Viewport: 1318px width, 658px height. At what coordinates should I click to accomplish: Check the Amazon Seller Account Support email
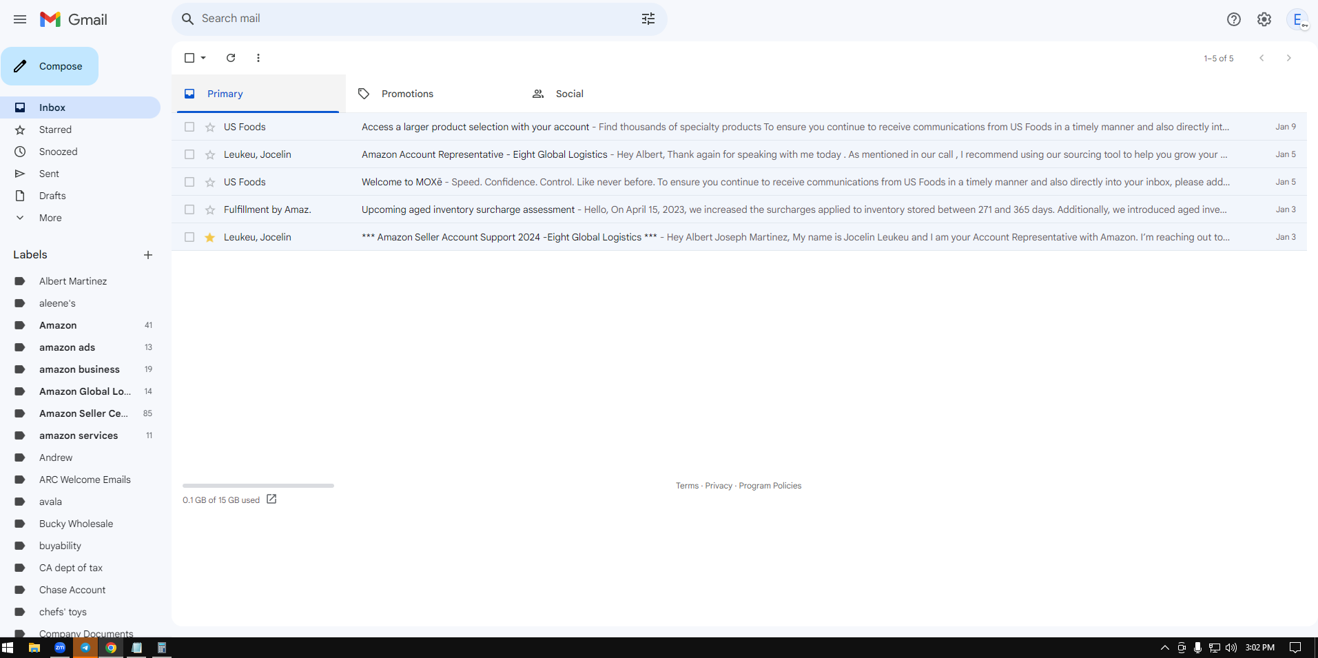[189, 237]
